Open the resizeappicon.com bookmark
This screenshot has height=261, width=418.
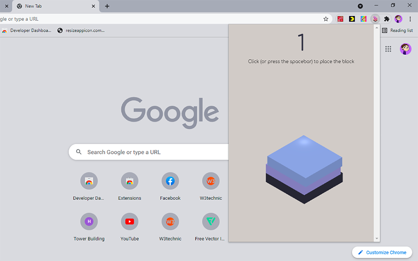coord(81,30)
